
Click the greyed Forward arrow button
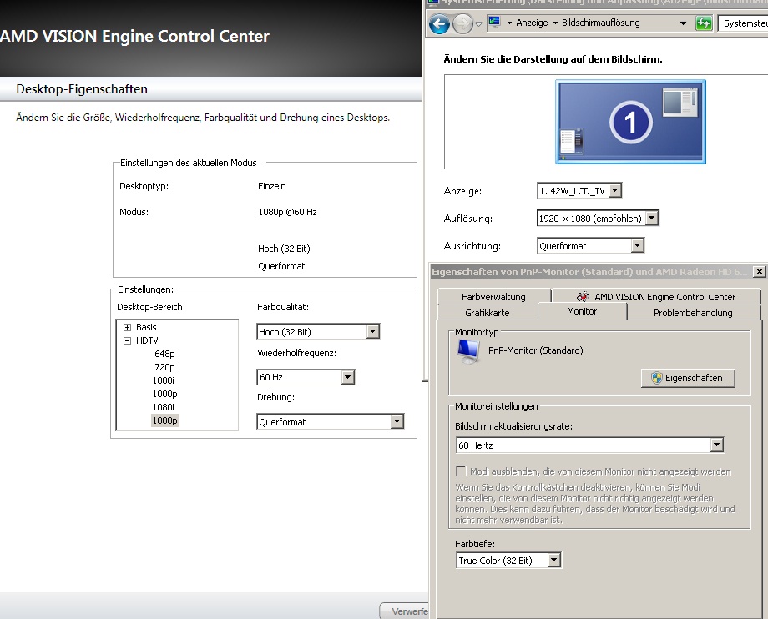click(x=462, y=23)
